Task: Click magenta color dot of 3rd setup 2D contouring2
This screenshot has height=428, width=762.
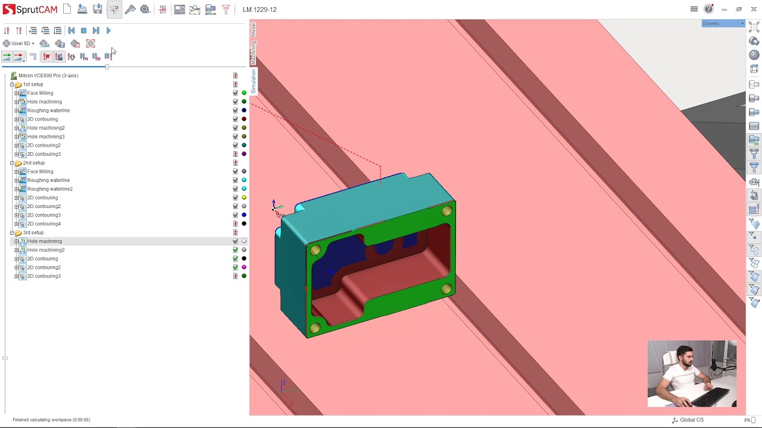Action: coord(243,267)
